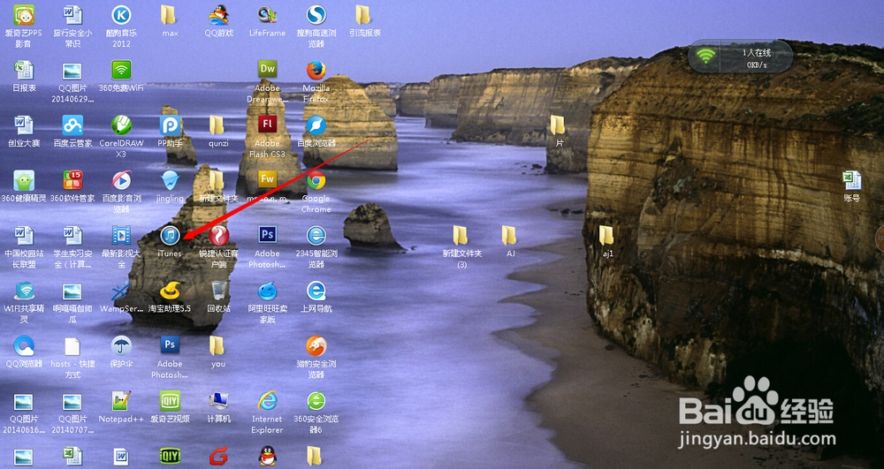Open the folder labeled 片

558,125
